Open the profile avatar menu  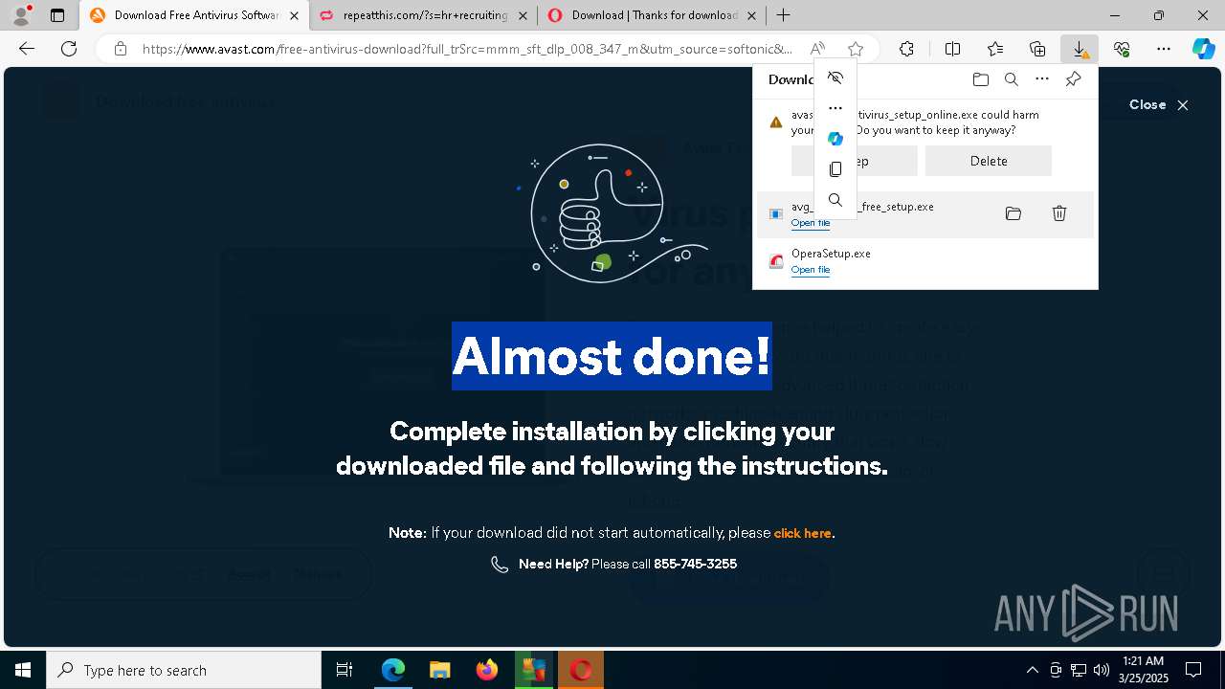point(21,14)
